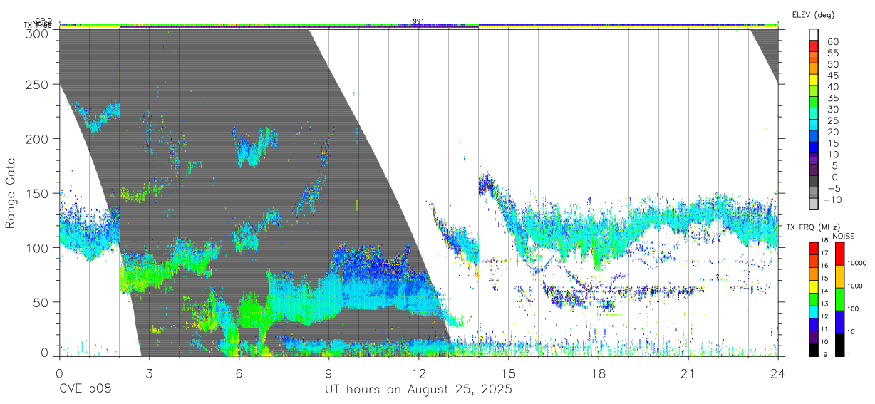
Task: Click the 300 tick on Range Gate axis
Action: click(x=37, y=33)
